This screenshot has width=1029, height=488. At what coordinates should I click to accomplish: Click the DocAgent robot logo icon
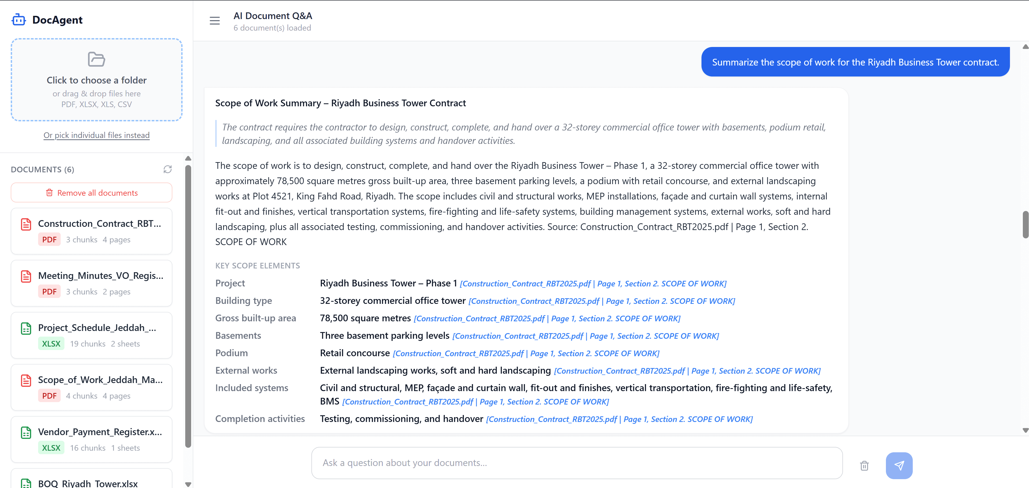click(x=18, y=20)
